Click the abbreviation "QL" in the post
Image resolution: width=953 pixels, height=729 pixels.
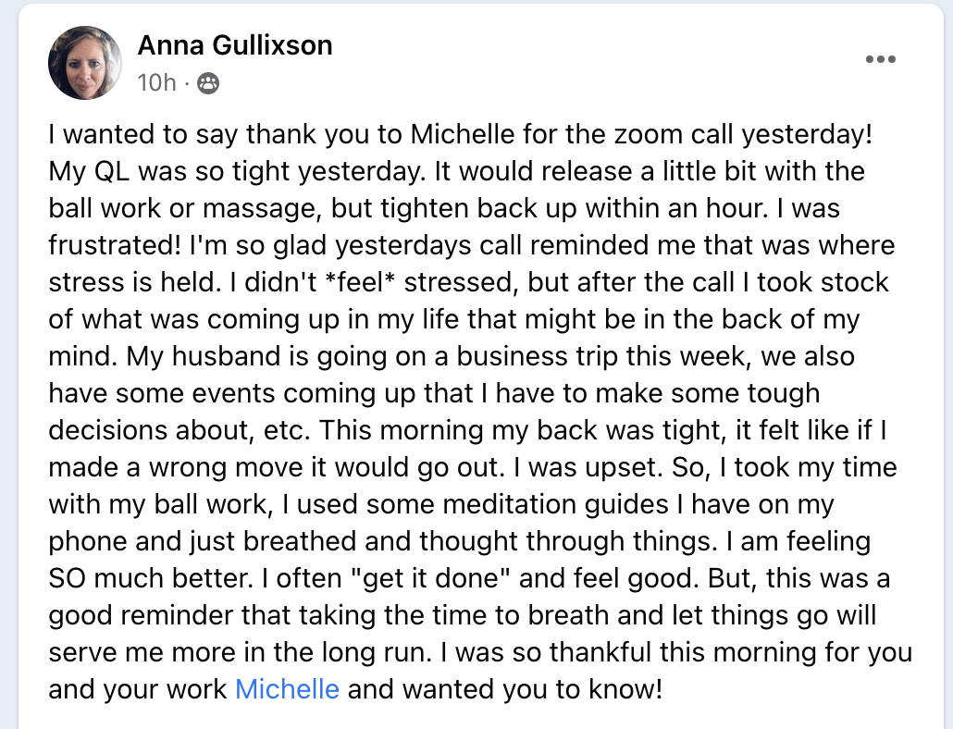pyautogui.click(x=113, y=171)
